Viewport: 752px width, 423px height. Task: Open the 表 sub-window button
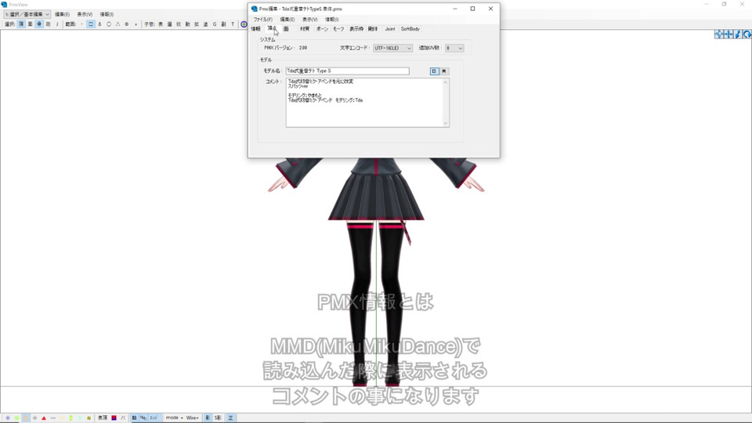(x=161, y=24)
